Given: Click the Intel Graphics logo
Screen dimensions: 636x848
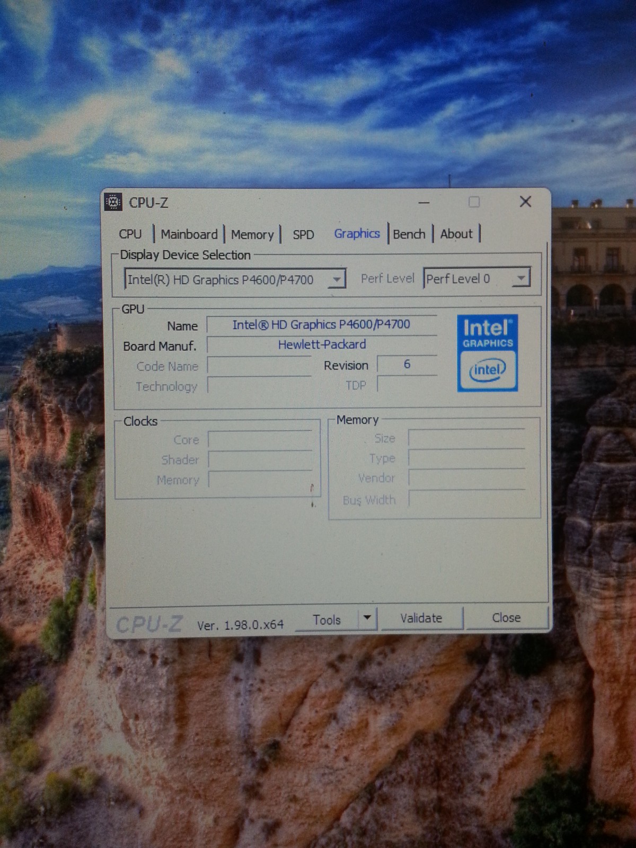Looking at the screenshot, I should tap(487, 353).
